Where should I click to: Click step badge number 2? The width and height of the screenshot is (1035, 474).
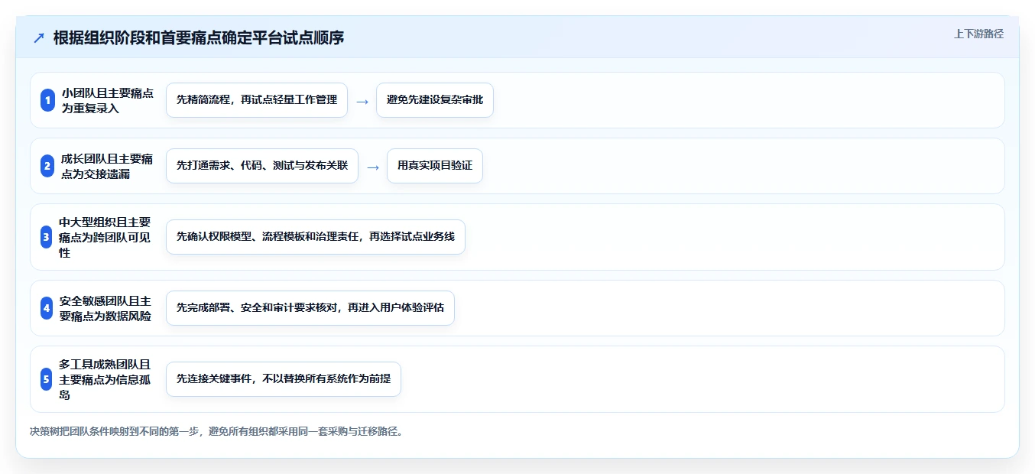(47, 166)
